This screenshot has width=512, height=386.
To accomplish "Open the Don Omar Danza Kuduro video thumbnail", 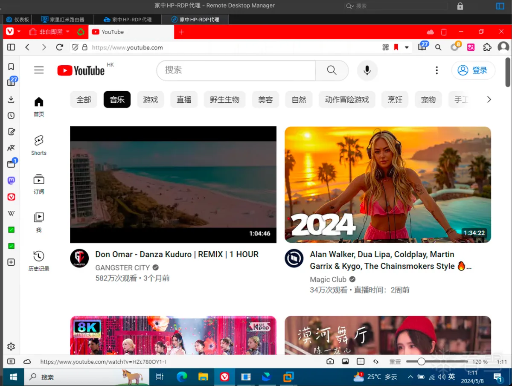I will pos(173,185).
